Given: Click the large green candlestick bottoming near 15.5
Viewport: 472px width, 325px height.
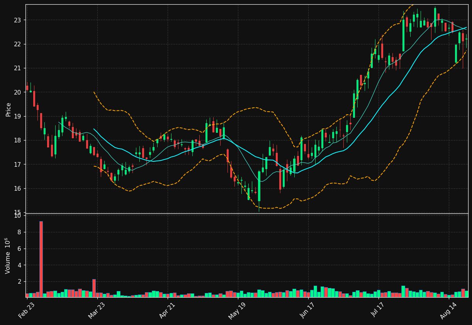Looking at the screenshot, I should 259,186.
